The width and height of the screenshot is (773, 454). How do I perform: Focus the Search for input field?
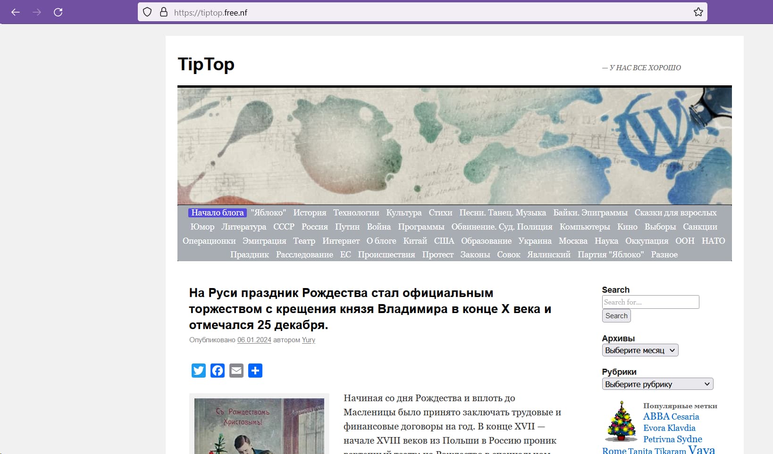(x=650, y=302)
